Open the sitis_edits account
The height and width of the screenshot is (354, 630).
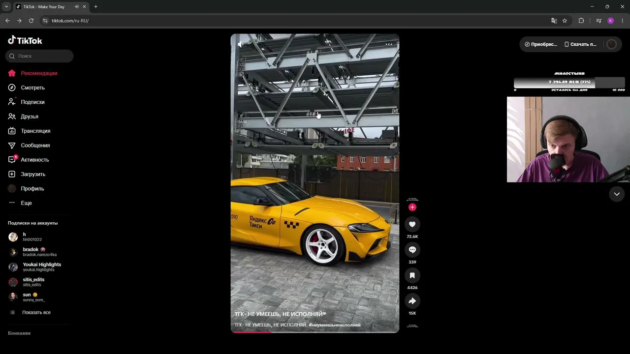27,282
